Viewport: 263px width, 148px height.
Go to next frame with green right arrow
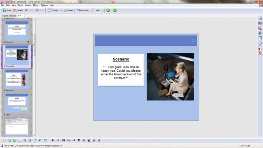[115, 10]
